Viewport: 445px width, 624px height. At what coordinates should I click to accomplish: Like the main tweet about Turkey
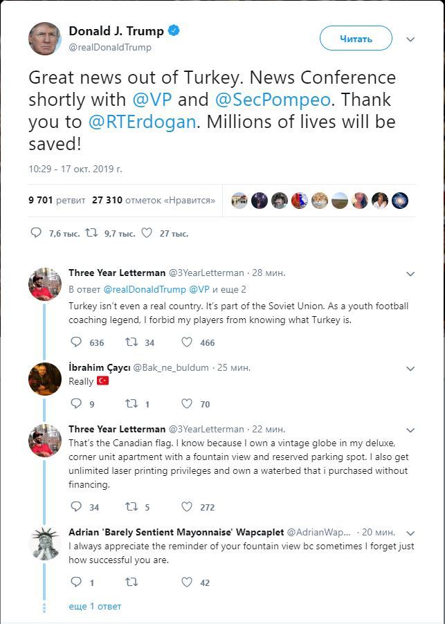tap(146, 233)
